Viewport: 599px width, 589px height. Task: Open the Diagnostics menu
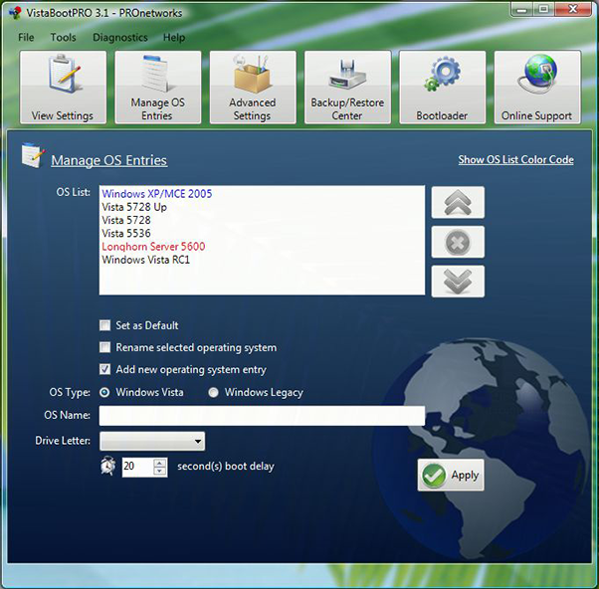pos(120,38)
